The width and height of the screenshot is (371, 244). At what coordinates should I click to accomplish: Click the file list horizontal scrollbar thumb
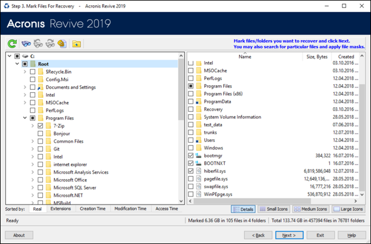[252, 201]
